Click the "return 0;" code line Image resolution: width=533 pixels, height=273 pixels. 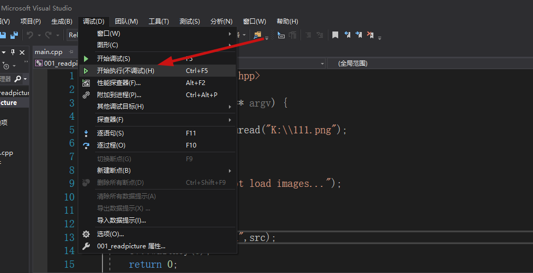click(x=153, y=264)
